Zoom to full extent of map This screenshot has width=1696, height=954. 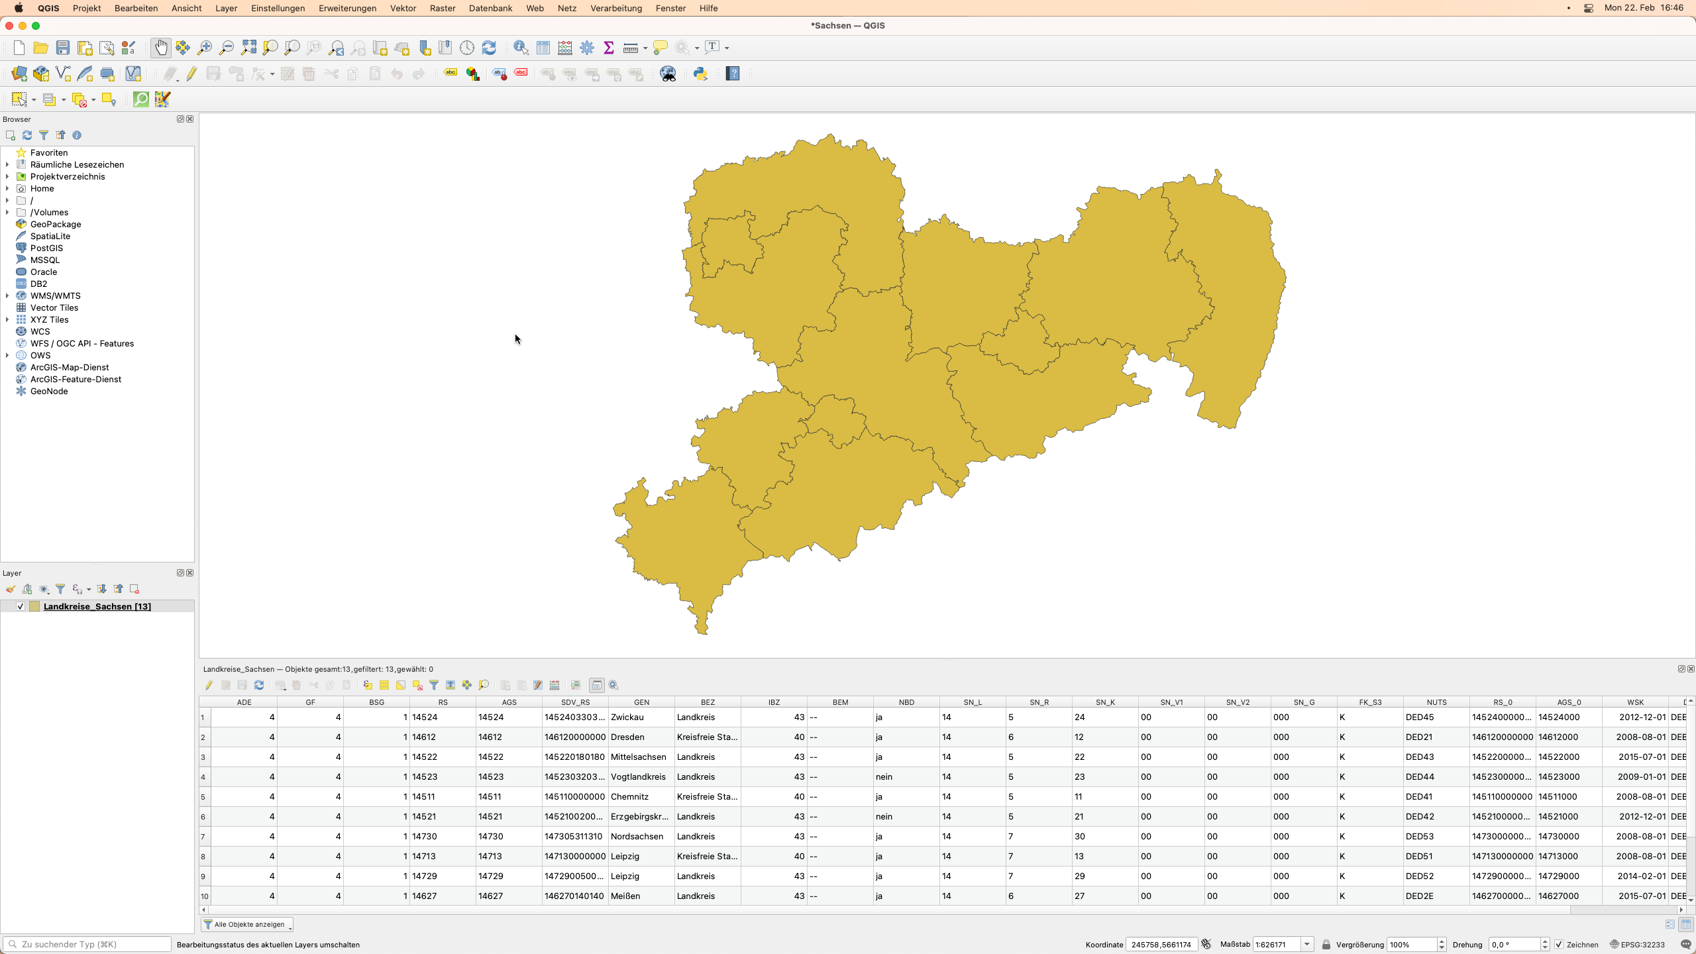coord(248,48)
